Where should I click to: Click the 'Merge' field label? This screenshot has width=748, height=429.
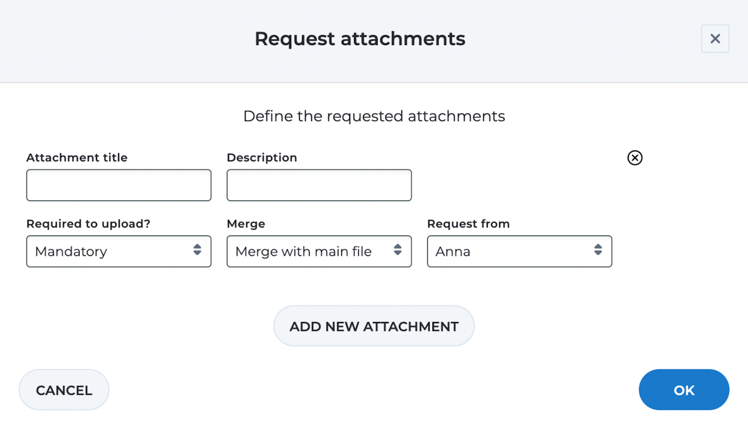[245, 224]
